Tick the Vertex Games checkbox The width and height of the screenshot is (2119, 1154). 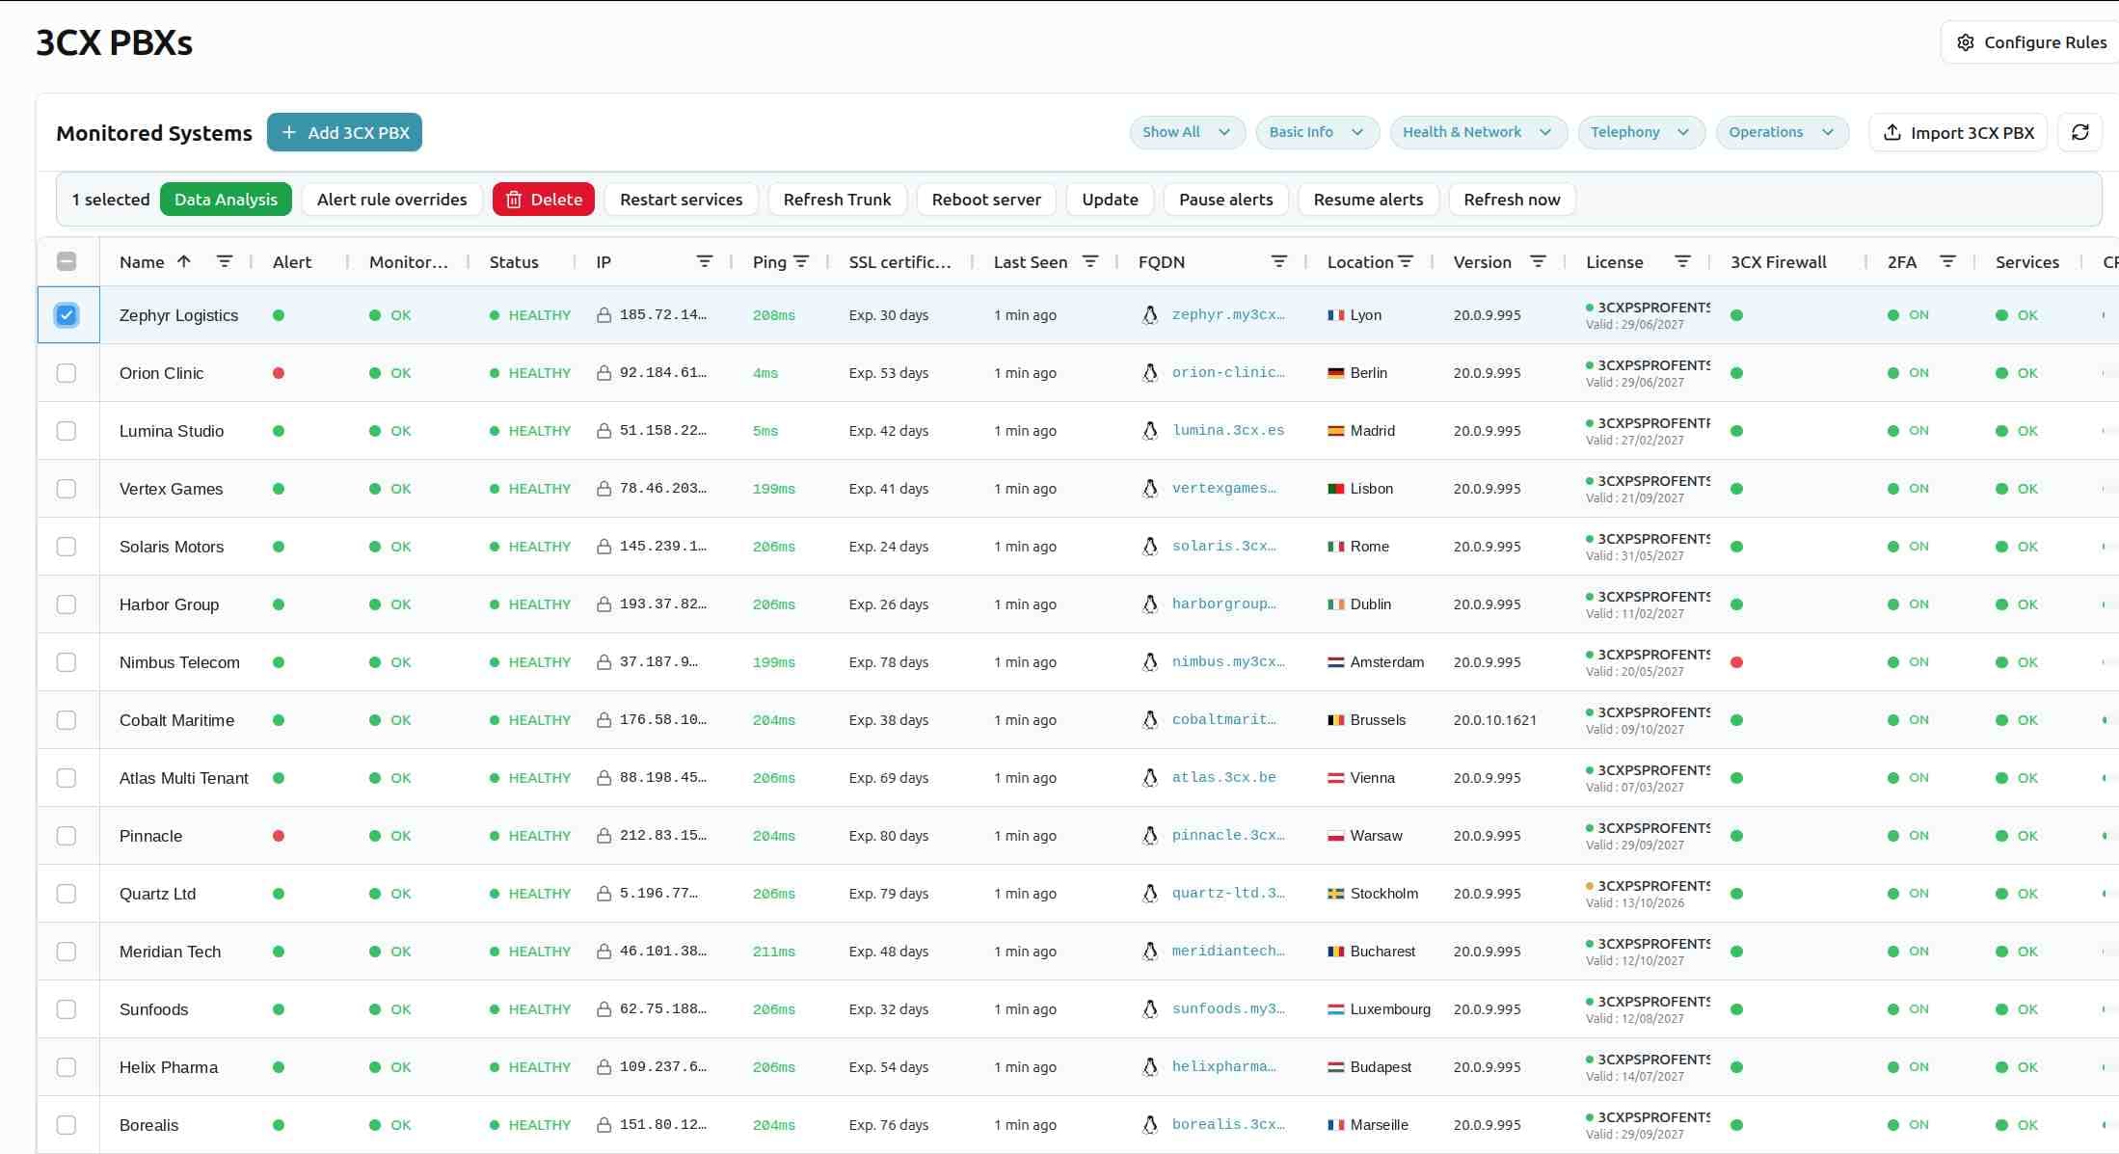[67, 489]
